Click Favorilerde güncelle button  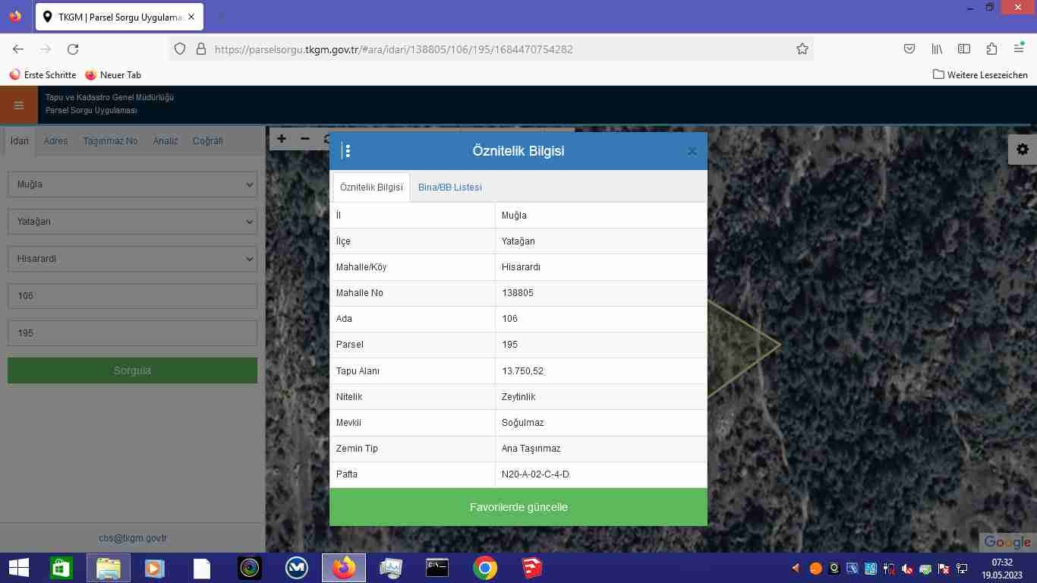(x=518, y=507)
